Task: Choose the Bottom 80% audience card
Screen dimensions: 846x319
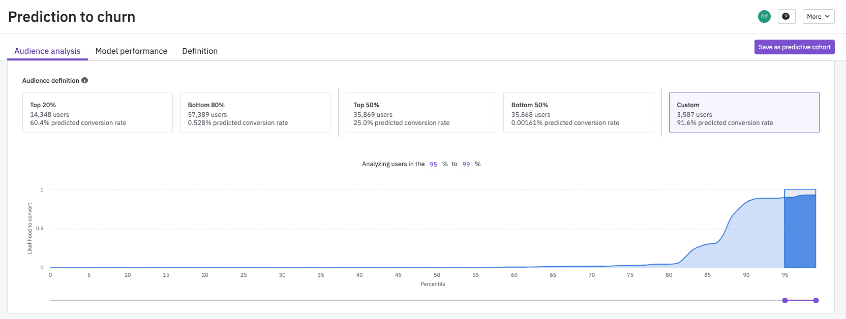Action: click(x=255, y=113)
